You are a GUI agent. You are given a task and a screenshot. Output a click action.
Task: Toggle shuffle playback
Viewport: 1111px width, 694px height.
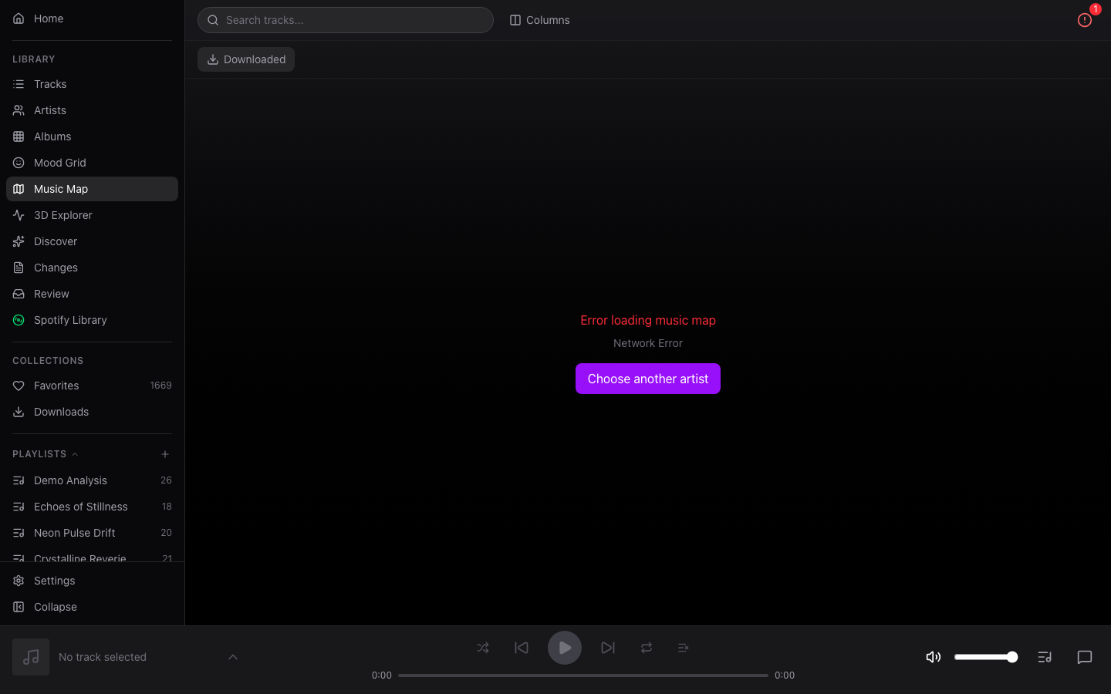point(483,648)
